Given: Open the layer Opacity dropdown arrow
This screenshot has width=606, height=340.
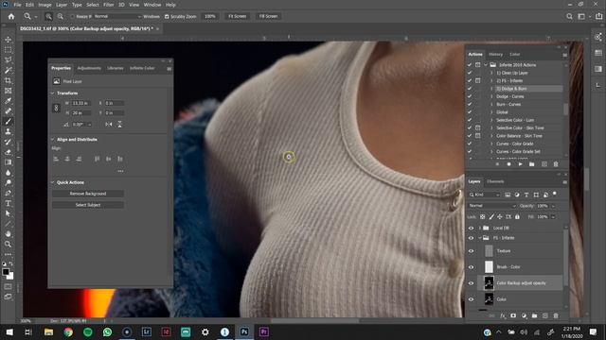Looking at the screenshot, I should click(x=553, y=206).
